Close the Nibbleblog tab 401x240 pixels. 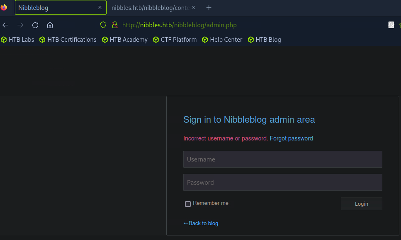(100, 8)
